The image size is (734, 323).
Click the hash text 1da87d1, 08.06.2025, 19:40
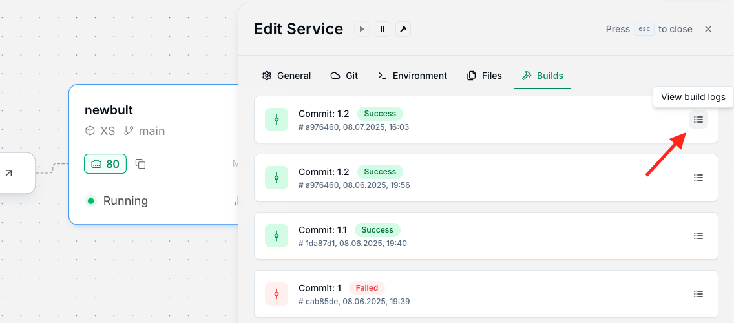[353, 243]
